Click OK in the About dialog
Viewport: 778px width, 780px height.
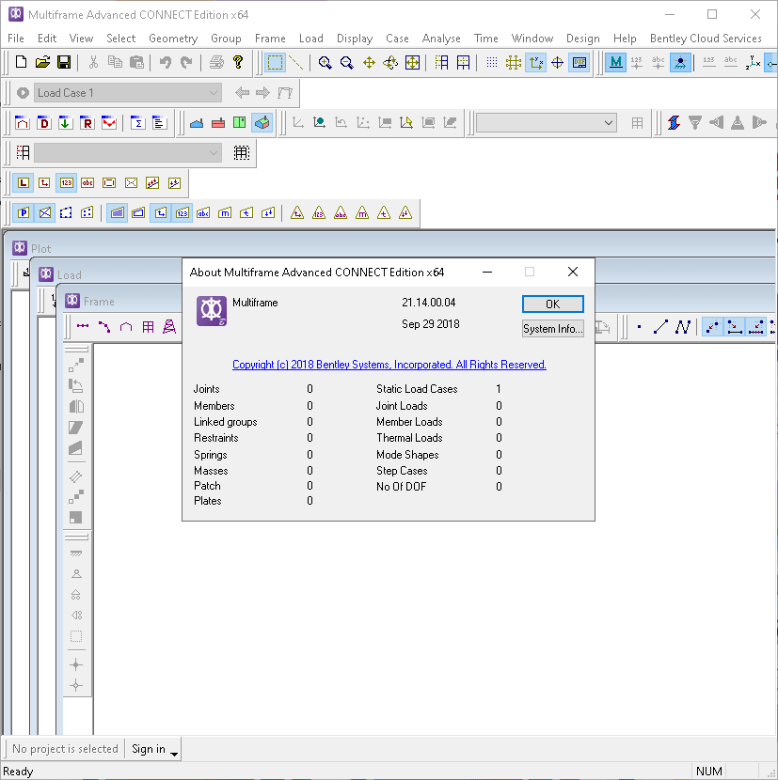click(x=552, y=304)
